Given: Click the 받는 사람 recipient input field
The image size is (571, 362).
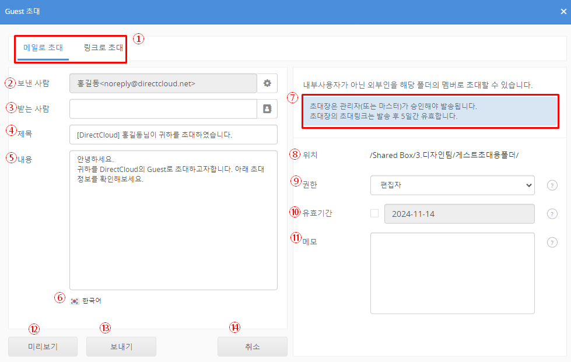Looking at the screenshot, I should (163, 109).
